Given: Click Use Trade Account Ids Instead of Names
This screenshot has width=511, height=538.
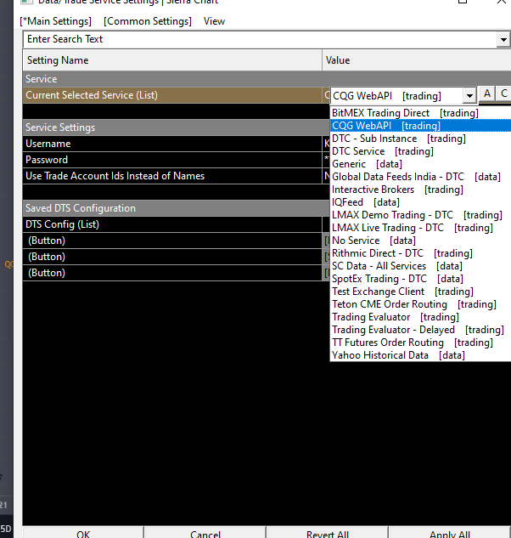Looking at the screenshot, I should pyautogui.click(x=172, y=176).
